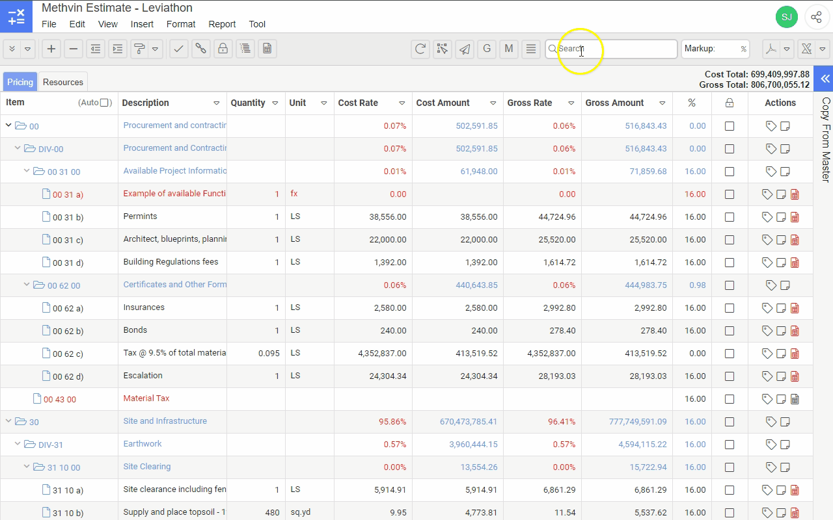Click the paper plane send icon

(465, 49)
